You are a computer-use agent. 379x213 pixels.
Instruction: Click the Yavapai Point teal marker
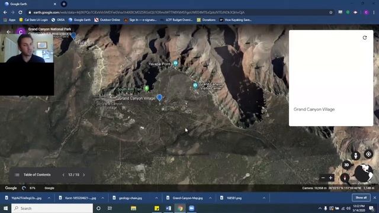point(175,63)
